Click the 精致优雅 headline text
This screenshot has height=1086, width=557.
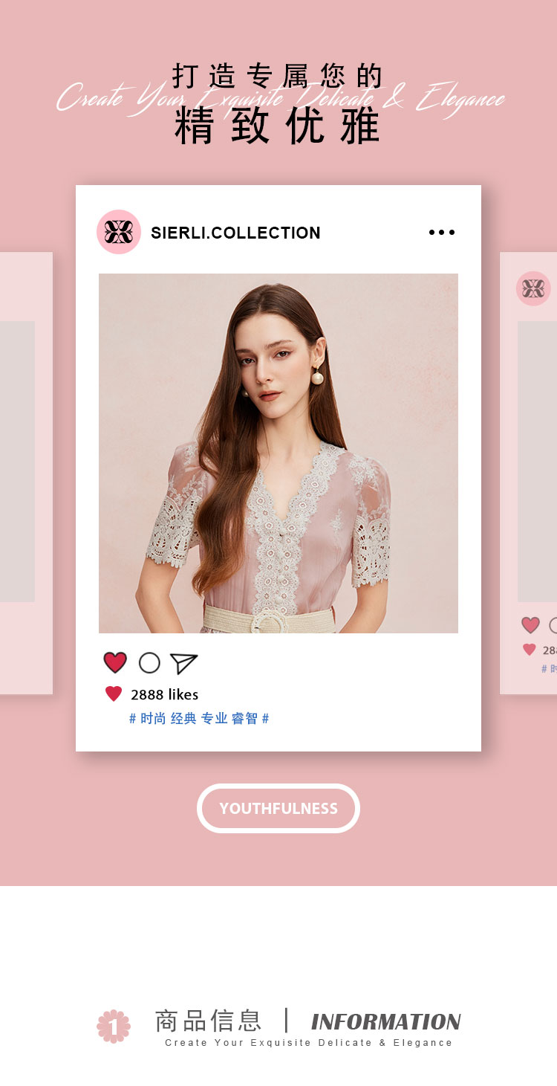point(278,125)
